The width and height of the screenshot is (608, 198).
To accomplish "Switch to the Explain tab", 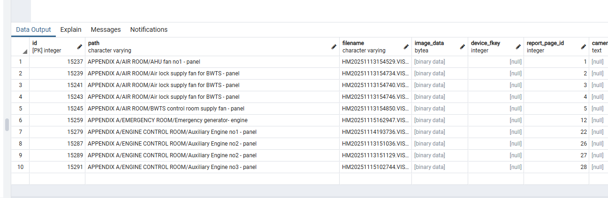I will click(71, 29).
